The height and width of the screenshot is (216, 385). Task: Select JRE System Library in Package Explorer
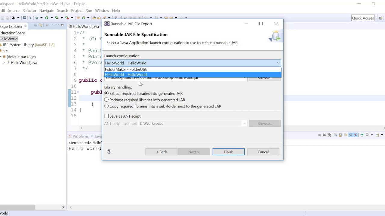(x=27, y=45)
